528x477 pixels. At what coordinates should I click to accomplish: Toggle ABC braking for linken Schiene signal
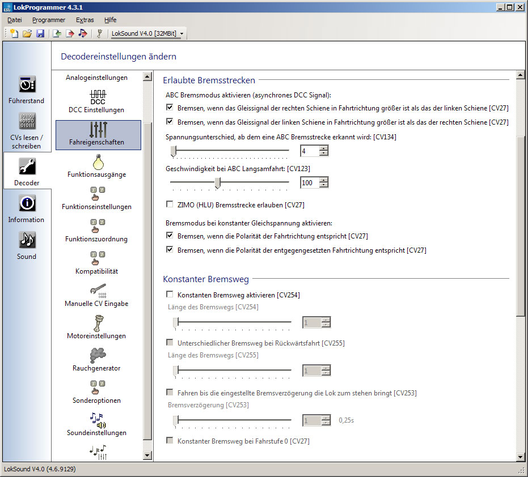tap(170, 122)
